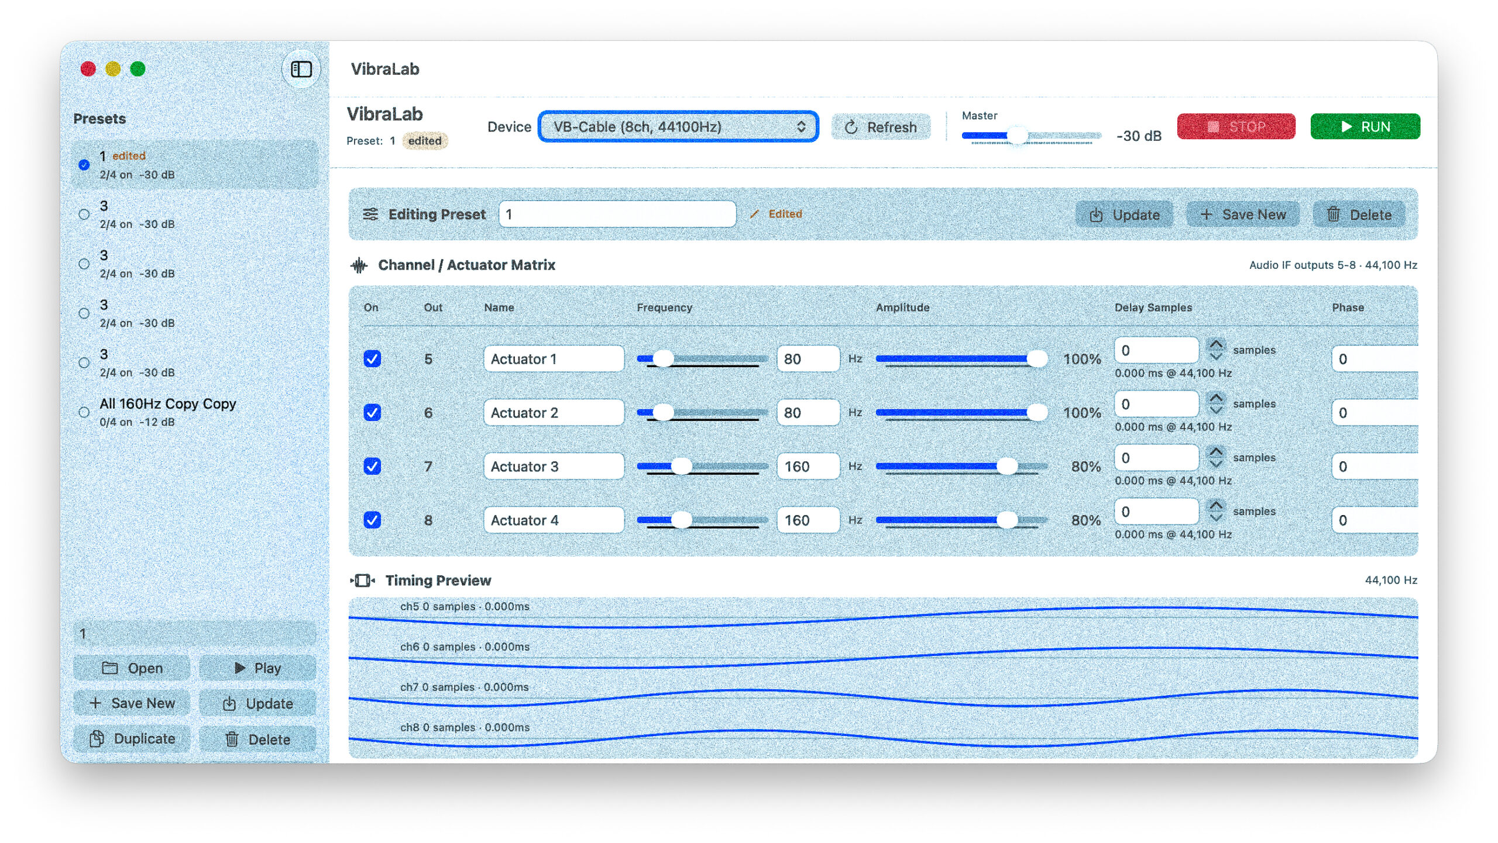
Task: Disable output 7 Actuator 3 checkbox
Action: pos(372,466)
